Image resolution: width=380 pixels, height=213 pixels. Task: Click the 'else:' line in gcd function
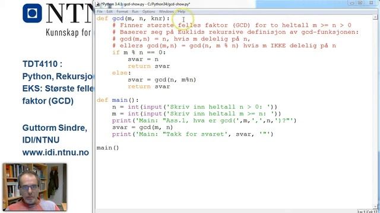pyautogui.click(x=121, y=73)
